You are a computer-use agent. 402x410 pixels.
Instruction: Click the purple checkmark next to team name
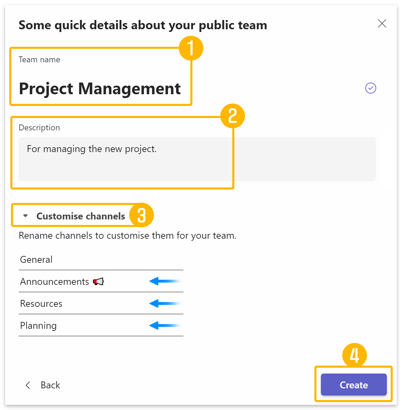[370, 88]
